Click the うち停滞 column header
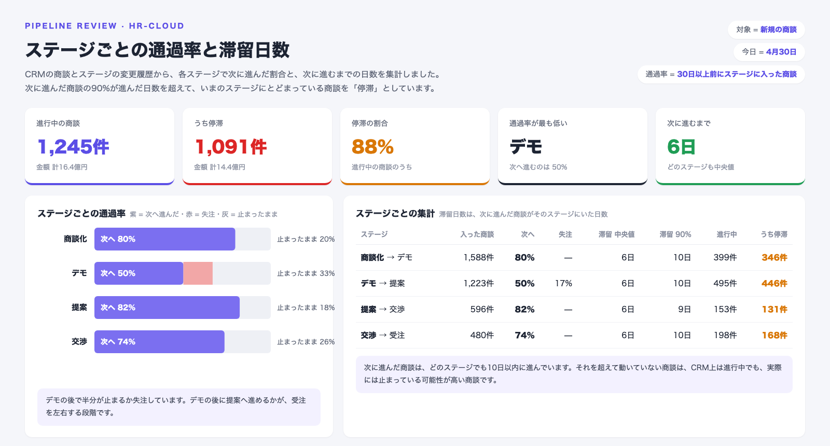Viewport: 830px width, 446px height. [774, 234]
